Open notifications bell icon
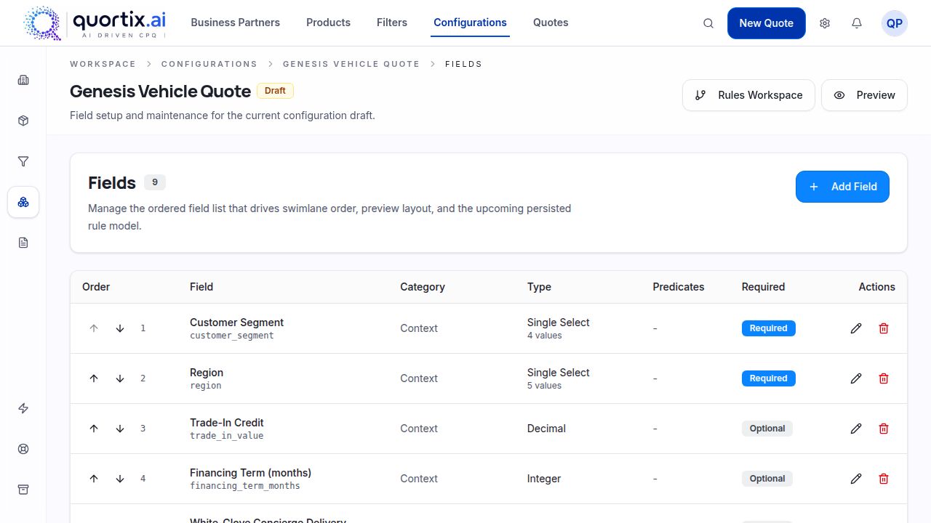Image resolution: width=931 pixels, height=523 pixels. 857,23
